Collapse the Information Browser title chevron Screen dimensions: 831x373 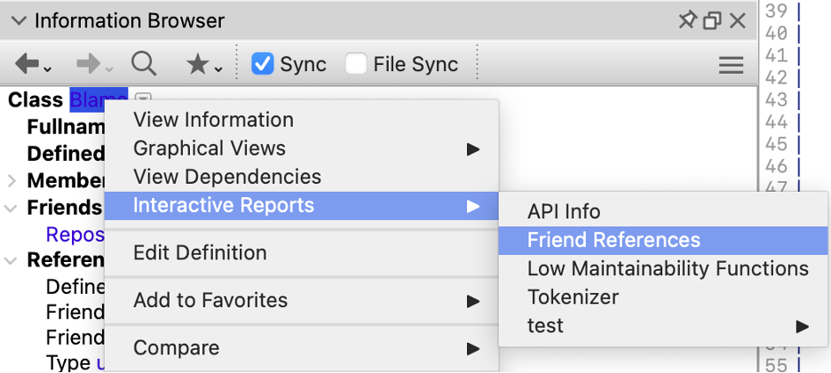[19, 20]
